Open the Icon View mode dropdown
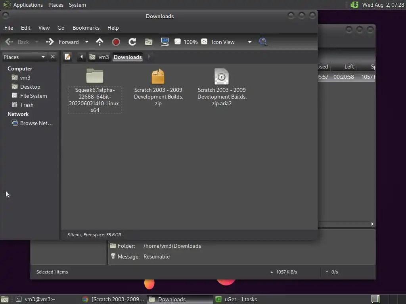The width and height of the screenshot is (406, 304). pos(232,42)
